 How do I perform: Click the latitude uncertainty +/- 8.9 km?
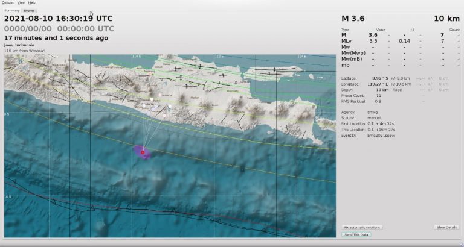[x=400, y=78]
